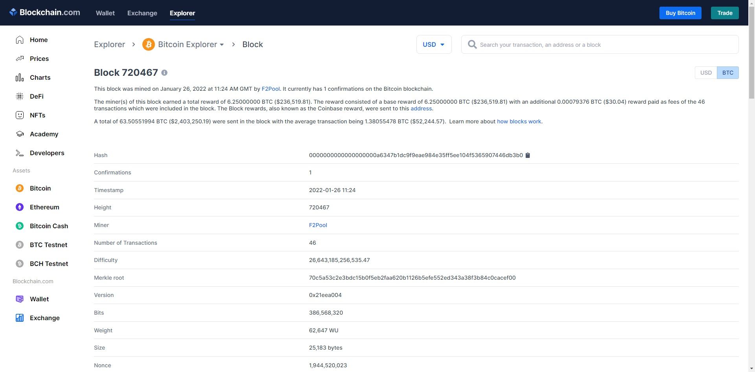Click the orange Bitcoin asset icon
The image size is (755, 372).
click(x=20, y=188)
